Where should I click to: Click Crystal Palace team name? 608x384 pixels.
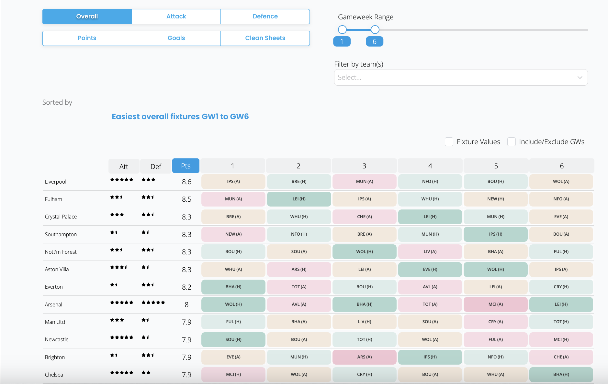(x=61, y=217)
